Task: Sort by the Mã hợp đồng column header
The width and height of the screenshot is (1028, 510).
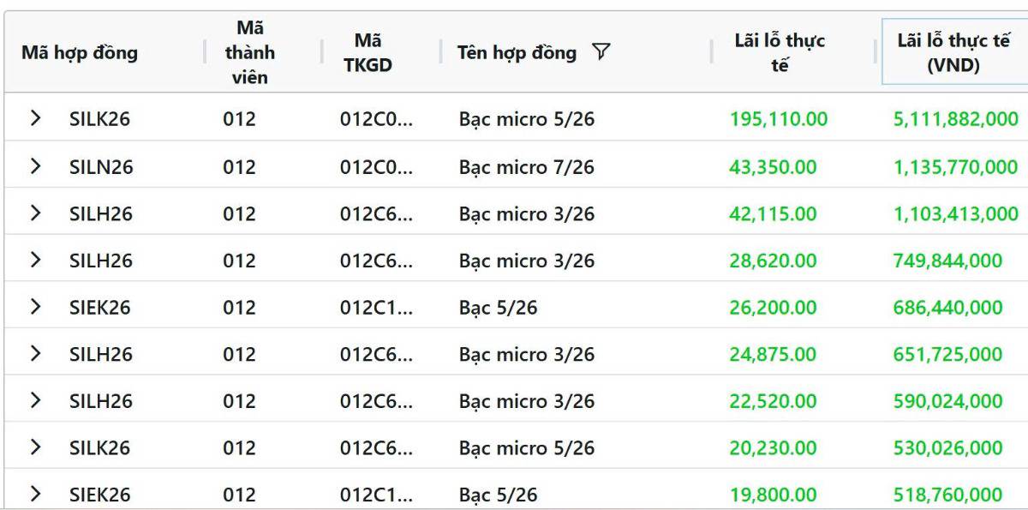Action: (80, 52)
